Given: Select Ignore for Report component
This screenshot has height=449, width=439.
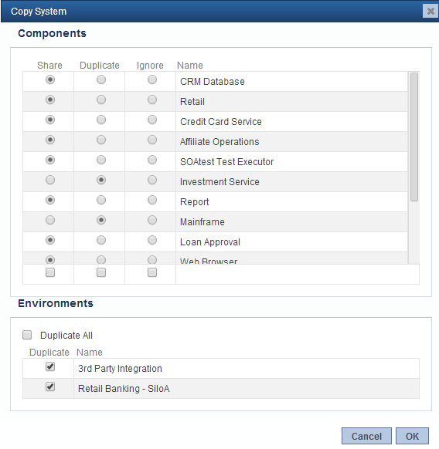Looking at the screenshot, I should pos(152,200).
